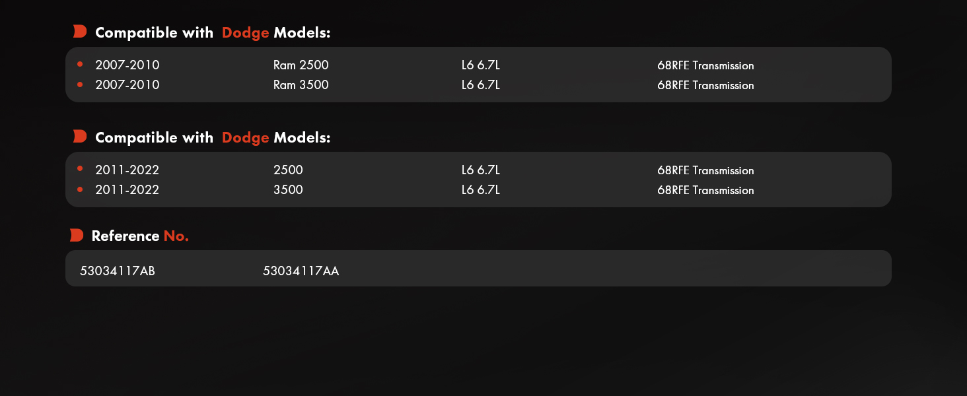Click 2011-2022 year range for the 2500
Image resolution: width=967 pixels, height=396 pixels.
[x=127, y=170]
